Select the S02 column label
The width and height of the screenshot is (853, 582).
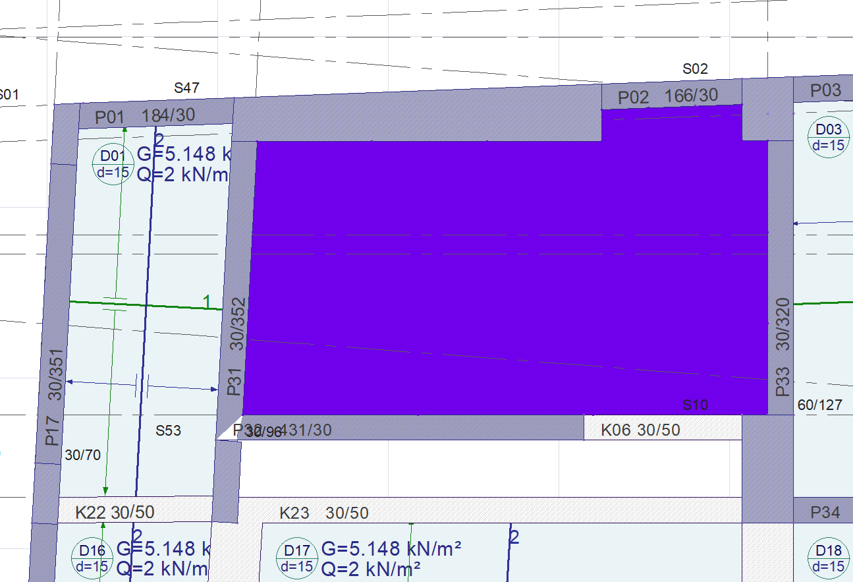[x=695, y=69]
